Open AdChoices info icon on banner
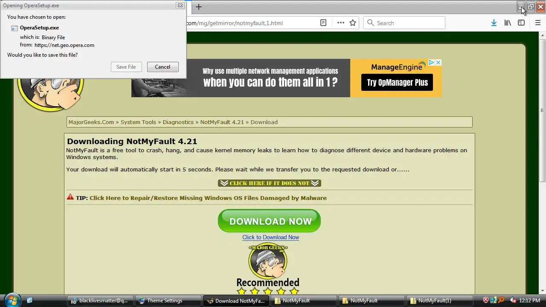This screenshot has height=307, width=546. coord(431,63)
